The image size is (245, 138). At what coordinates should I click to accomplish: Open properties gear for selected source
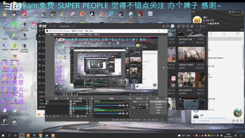coord(78,117)
